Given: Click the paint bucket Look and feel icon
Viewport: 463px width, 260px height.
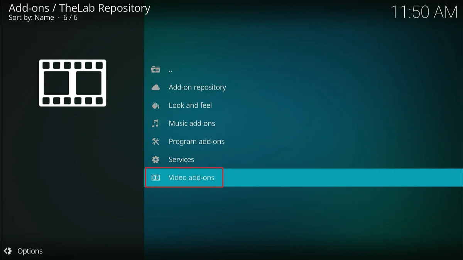Looking at the screenshot, I should [155, 105].
